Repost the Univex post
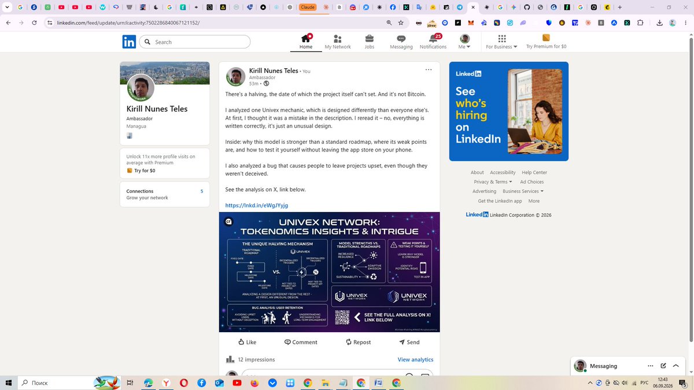The image size is (694, 390). coord(358,342)
